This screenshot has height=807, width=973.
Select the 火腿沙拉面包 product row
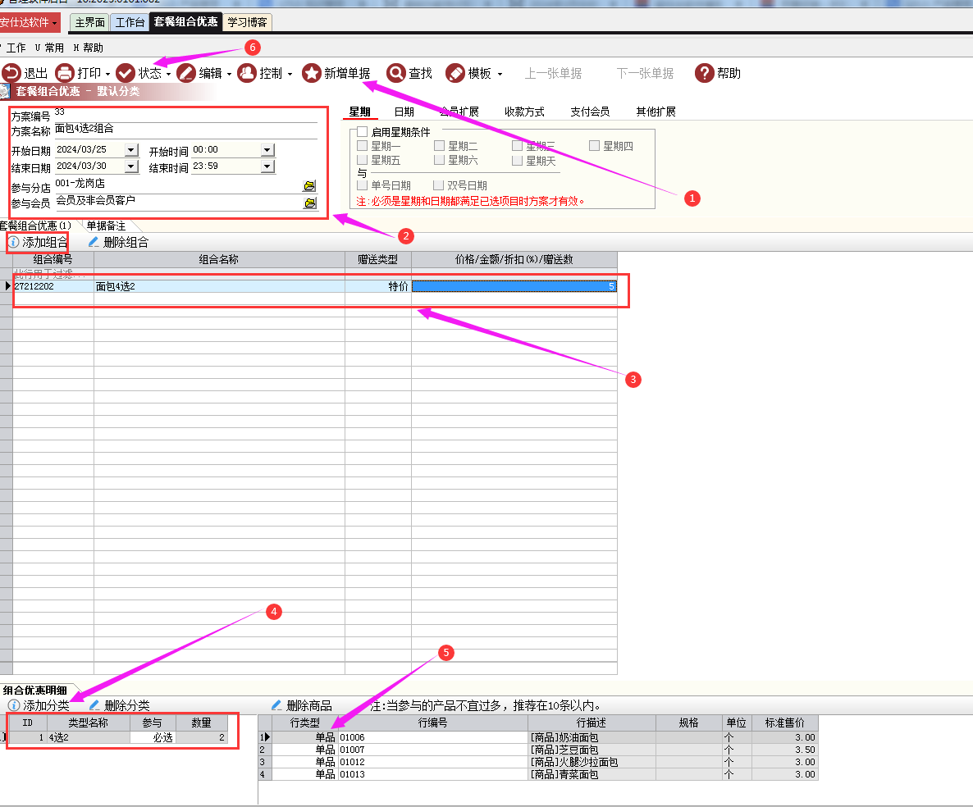click(538, 763)
